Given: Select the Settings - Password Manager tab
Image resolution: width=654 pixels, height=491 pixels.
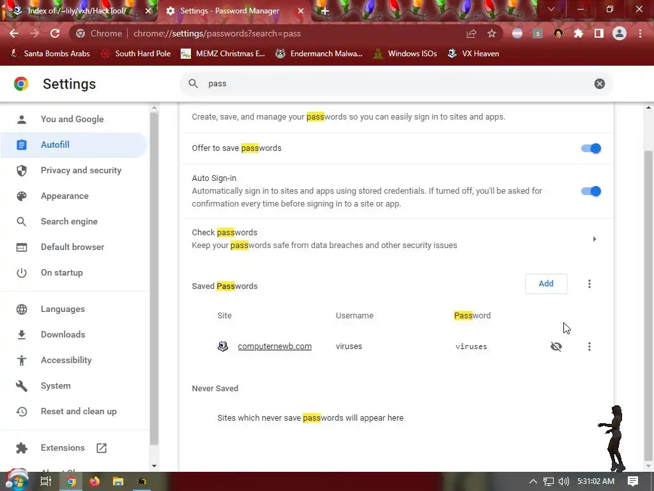Looking at the screenshot, I should [x=234, y=11].
